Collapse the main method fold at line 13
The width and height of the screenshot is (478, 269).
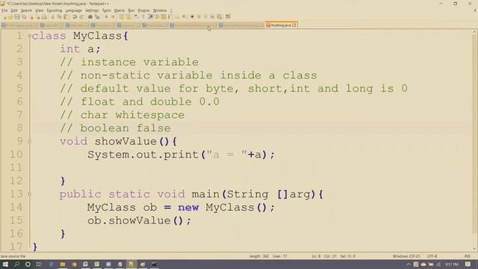pyautogui.click(x=30, y=194)
